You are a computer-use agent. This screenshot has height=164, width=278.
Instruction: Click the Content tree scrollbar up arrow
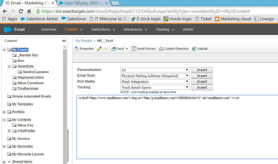pos(65,47)
